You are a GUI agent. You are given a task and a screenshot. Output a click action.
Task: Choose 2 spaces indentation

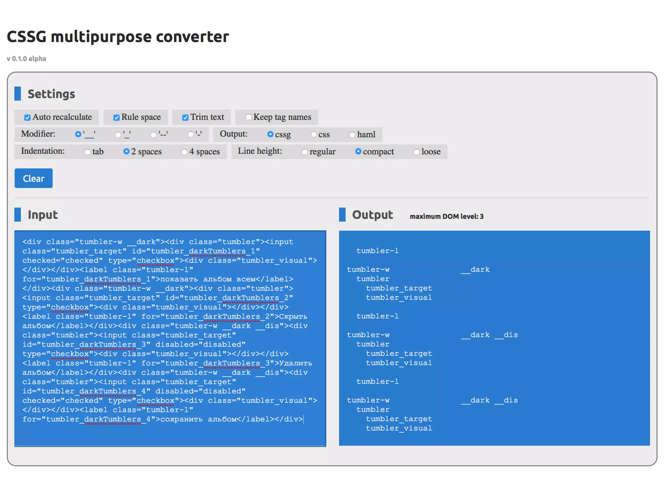(126, 151)
